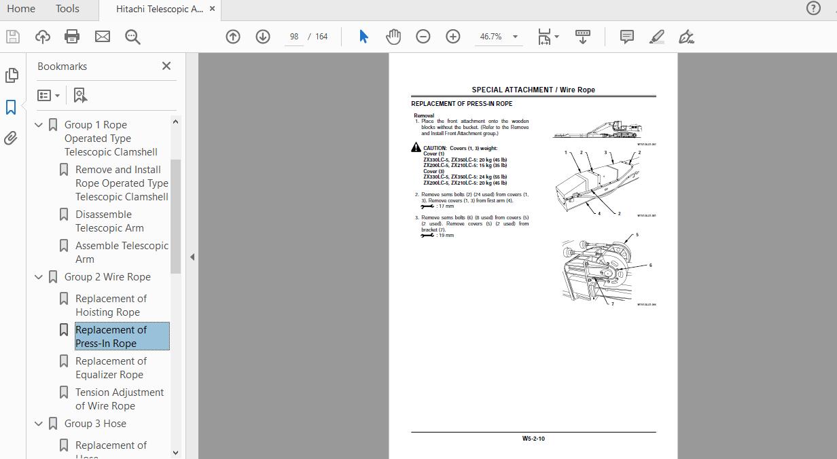Open the sign document tool
Screen dimensions: 837x459
point(686,37)
